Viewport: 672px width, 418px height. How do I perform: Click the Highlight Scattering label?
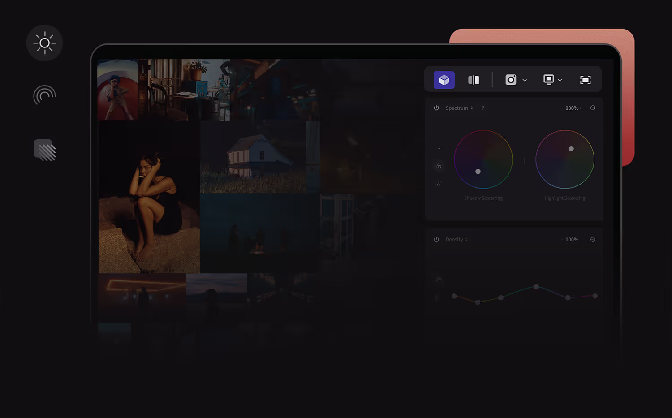[565, 198]
